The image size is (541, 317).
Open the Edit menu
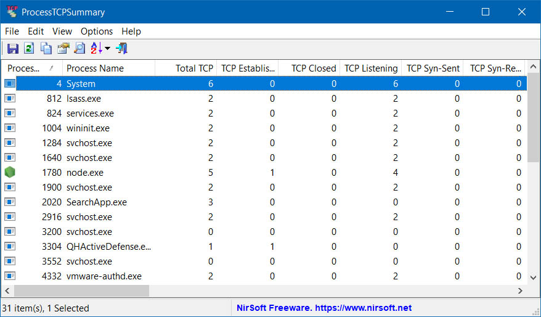pos(36,31)
